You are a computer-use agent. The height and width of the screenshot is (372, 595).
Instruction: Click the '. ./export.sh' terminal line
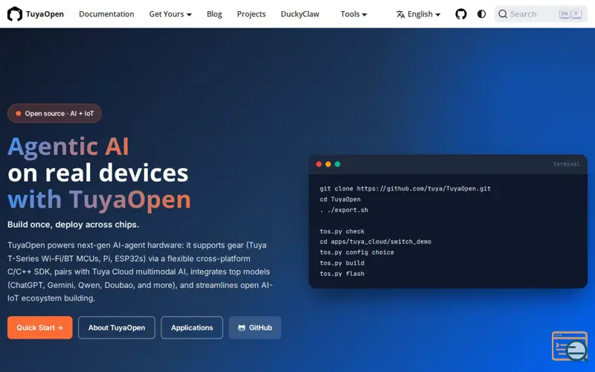[x=344, y=210]
